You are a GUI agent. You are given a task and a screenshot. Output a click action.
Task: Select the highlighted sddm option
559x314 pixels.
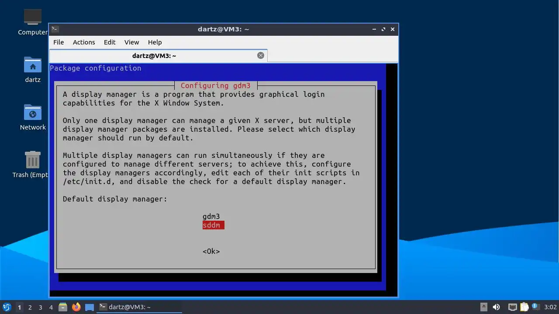(x=213, y=225)
